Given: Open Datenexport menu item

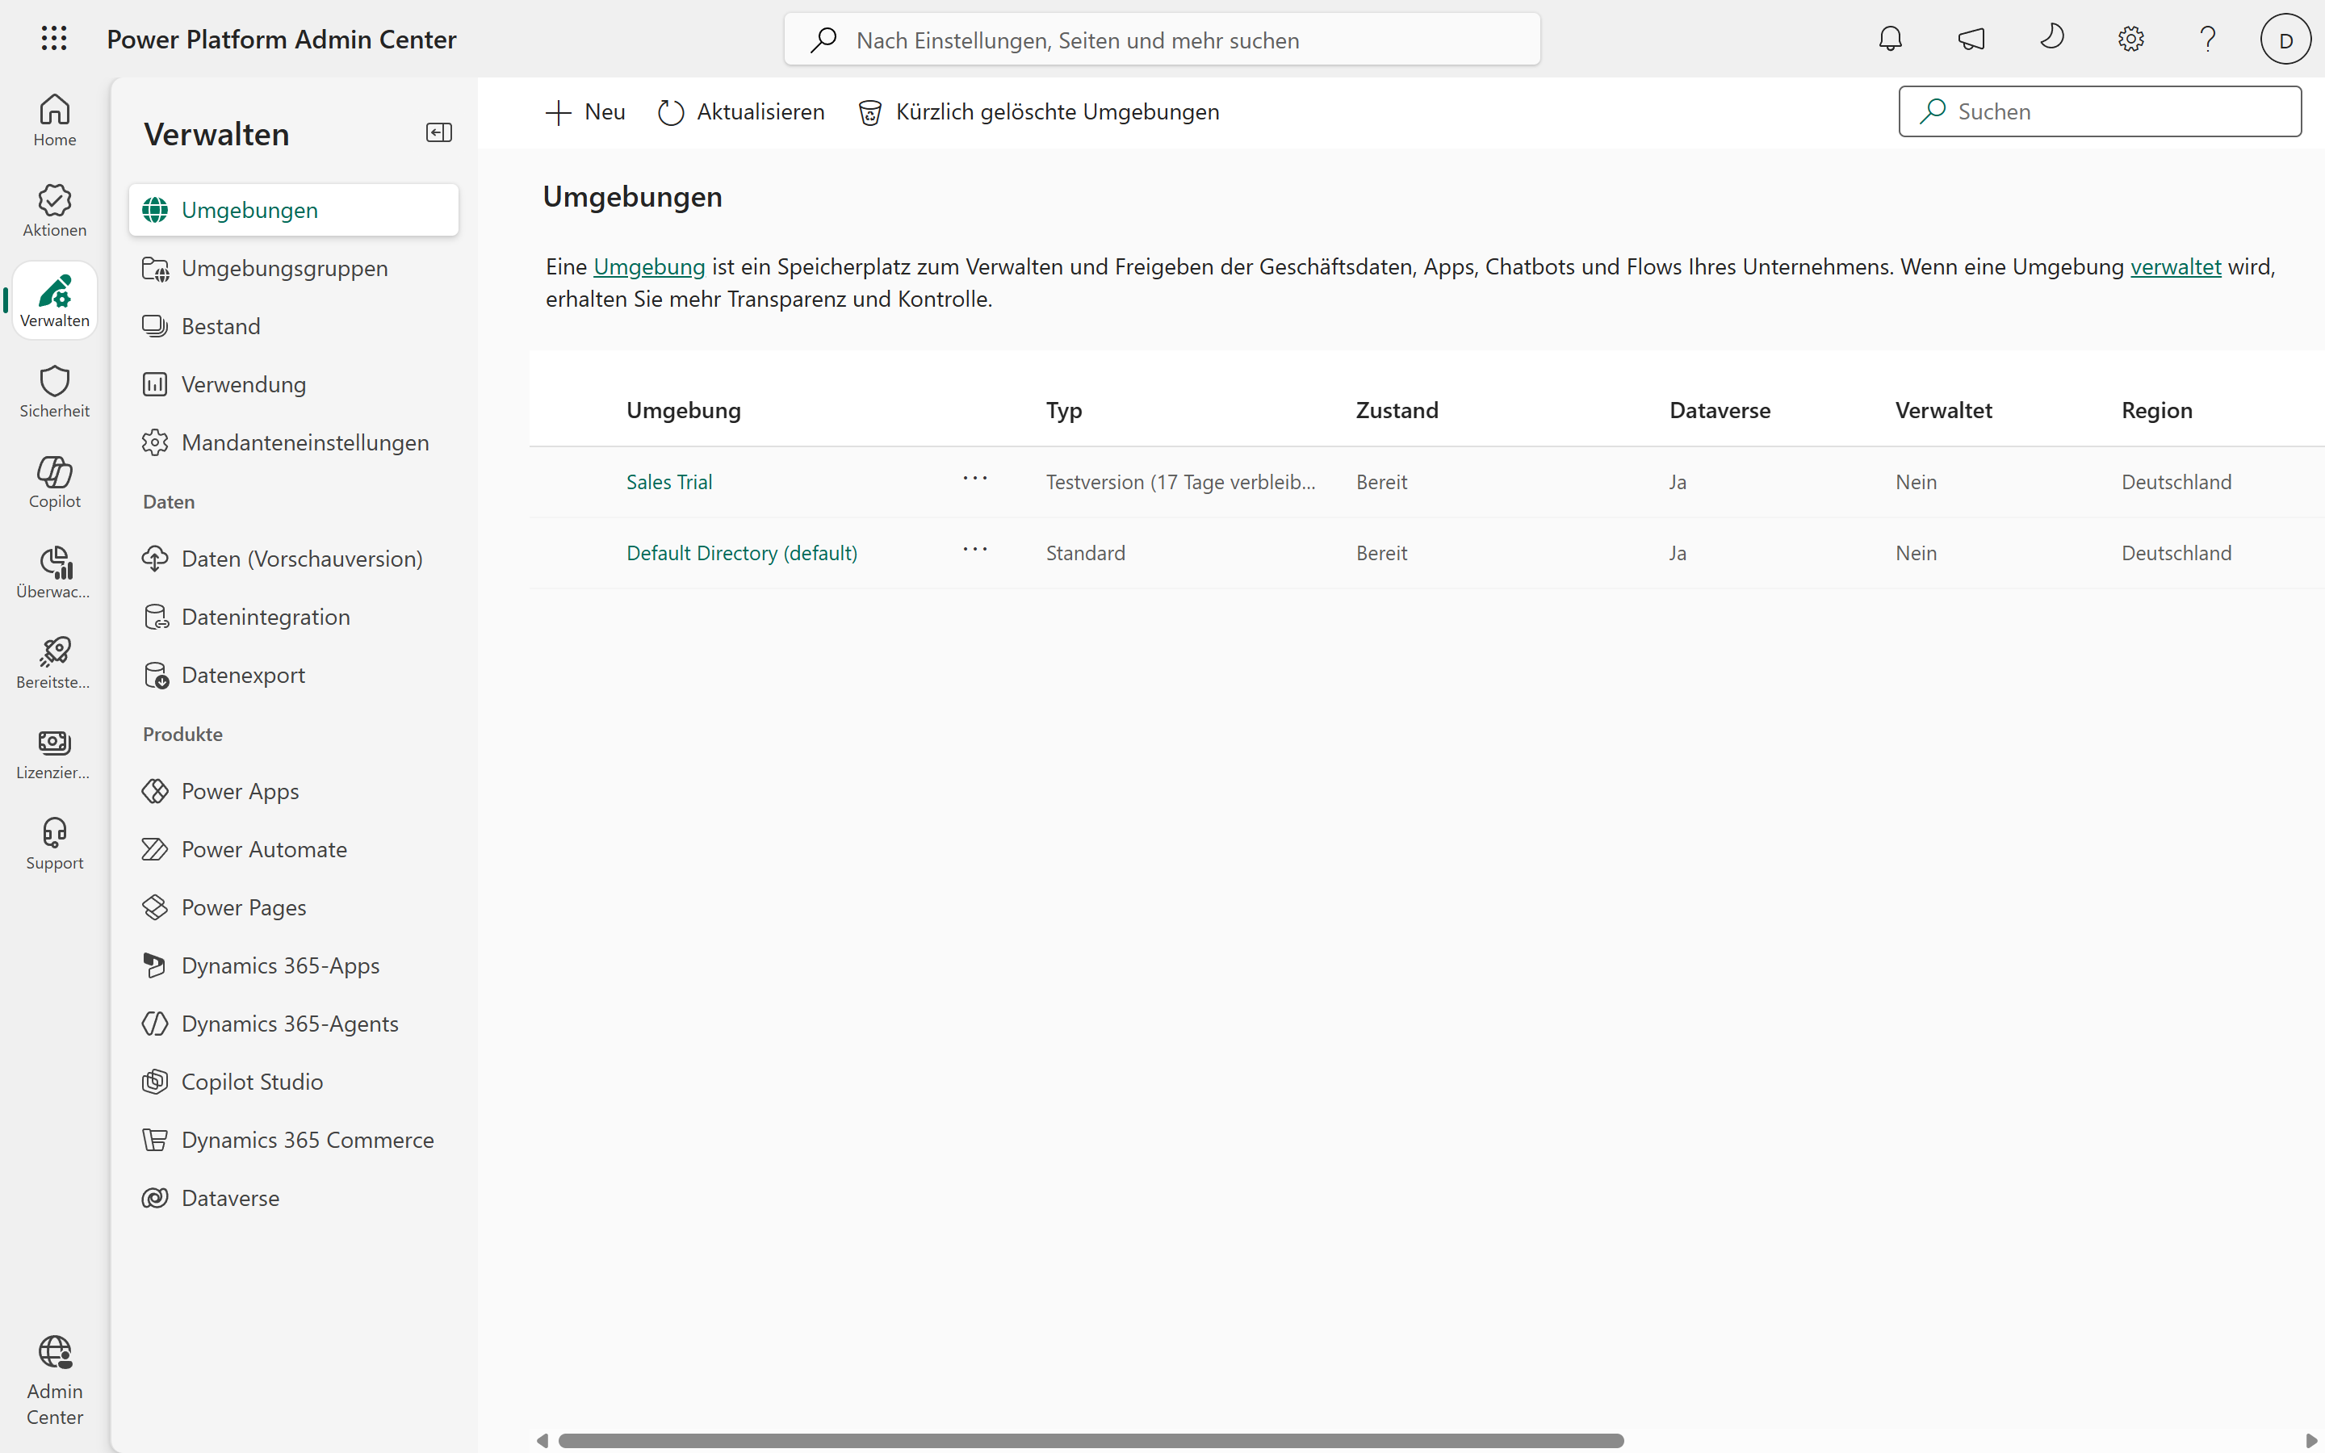Looking at the screenshot, I should pyautogui.click(x=294, y=675).
